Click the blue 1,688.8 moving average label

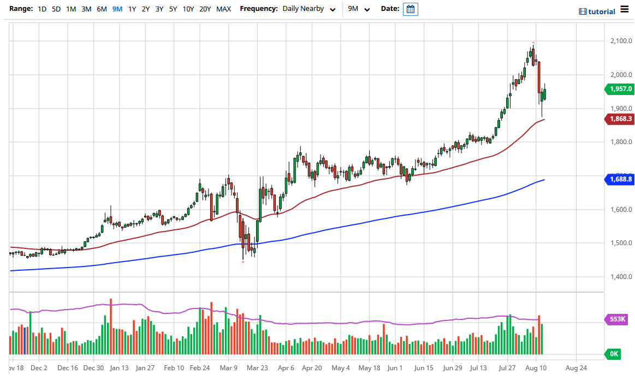pyautogui.click(x=619, y=179)
